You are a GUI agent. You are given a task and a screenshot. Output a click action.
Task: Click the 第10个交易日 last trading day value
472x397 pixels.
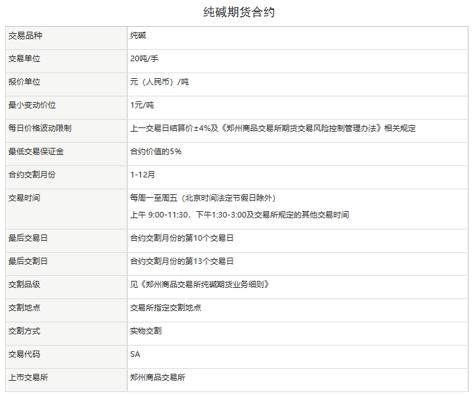(182, 239)
